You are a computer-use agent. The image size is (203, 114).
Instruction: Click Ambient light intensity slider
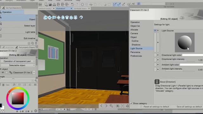pyautogui.click(x=180, y=71)
